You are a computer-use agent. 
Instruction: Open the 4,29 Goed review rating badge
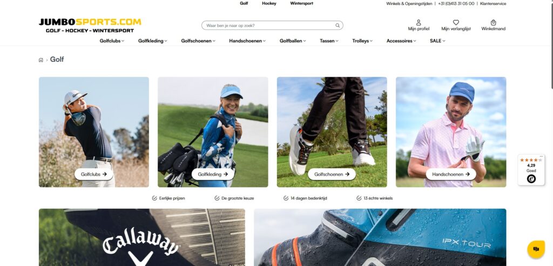531,170
